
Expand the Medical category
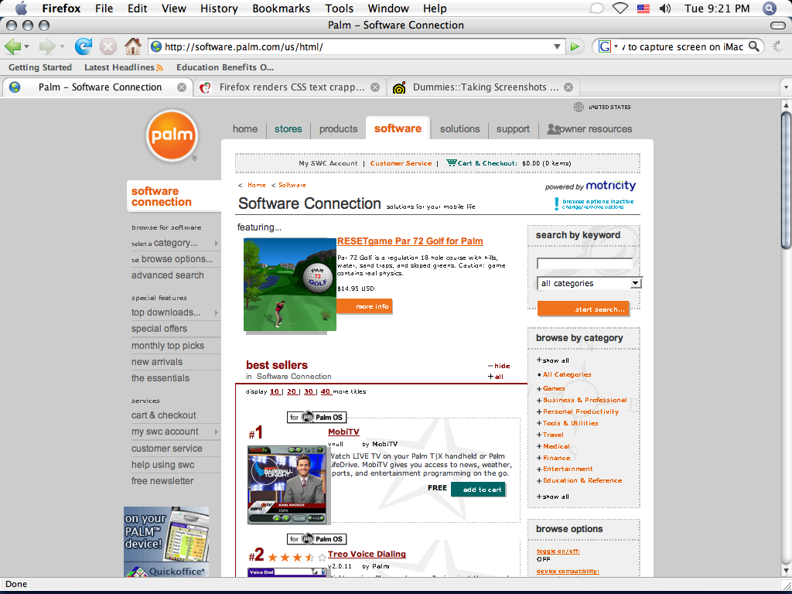pos(539,447)
